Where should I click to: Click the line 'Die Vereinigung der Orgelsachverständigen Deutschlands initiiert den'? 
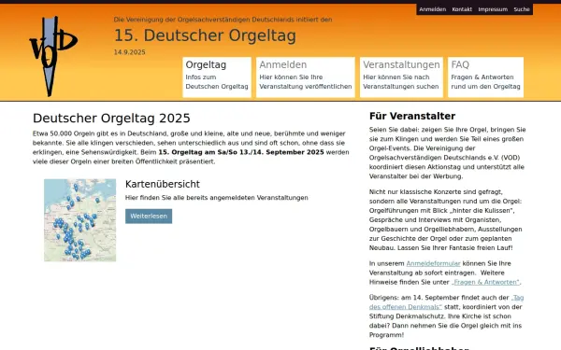pyautogui.click(x=223, y=20)
